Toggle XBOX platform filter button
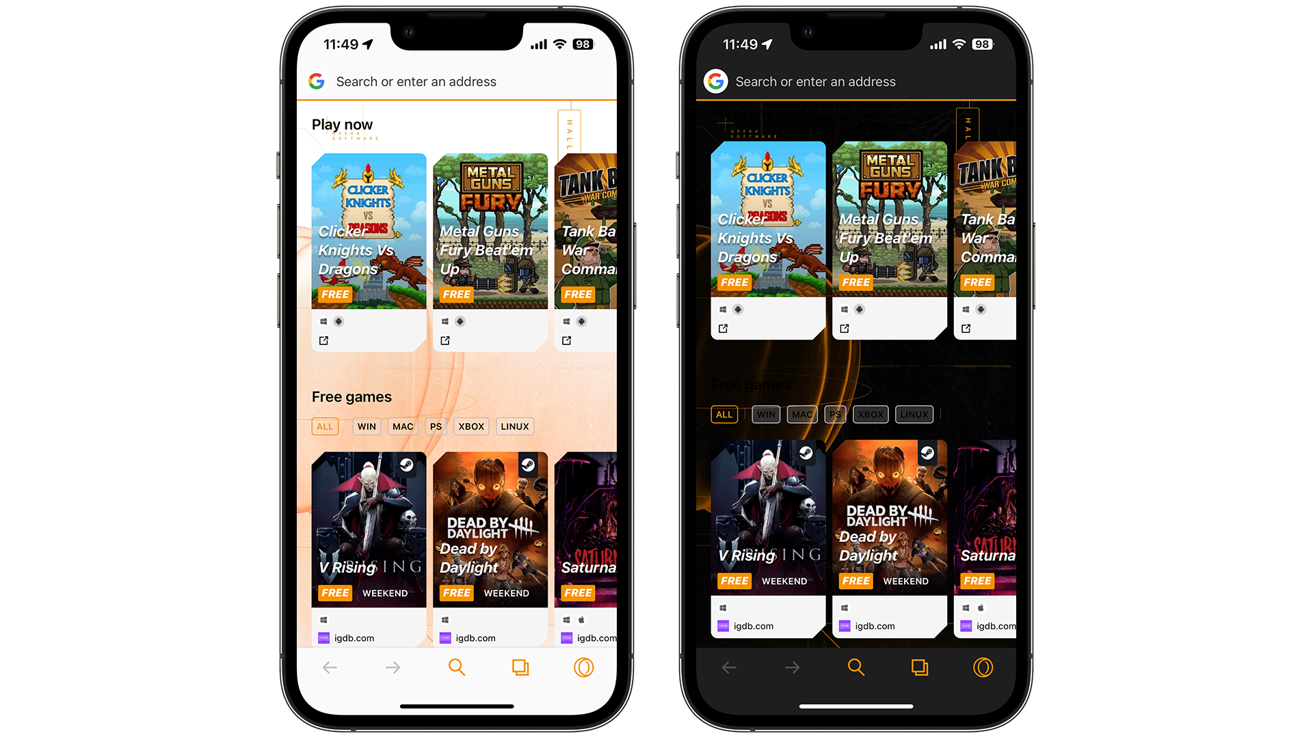The image size is (1313, 738). pyautogui.click(x=470, y=426)
